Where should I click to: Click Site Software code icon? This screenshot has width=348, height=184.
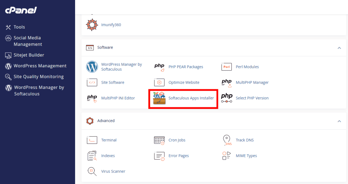[92, 82]
